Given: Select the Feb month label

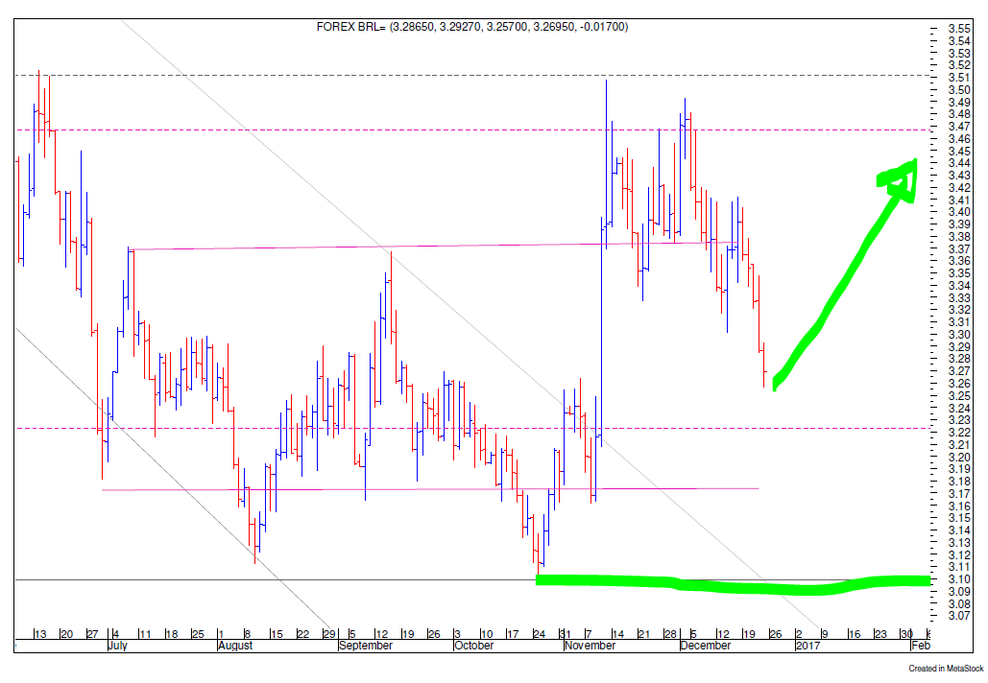Looking at the screenshot, I should tap(921, 646).
